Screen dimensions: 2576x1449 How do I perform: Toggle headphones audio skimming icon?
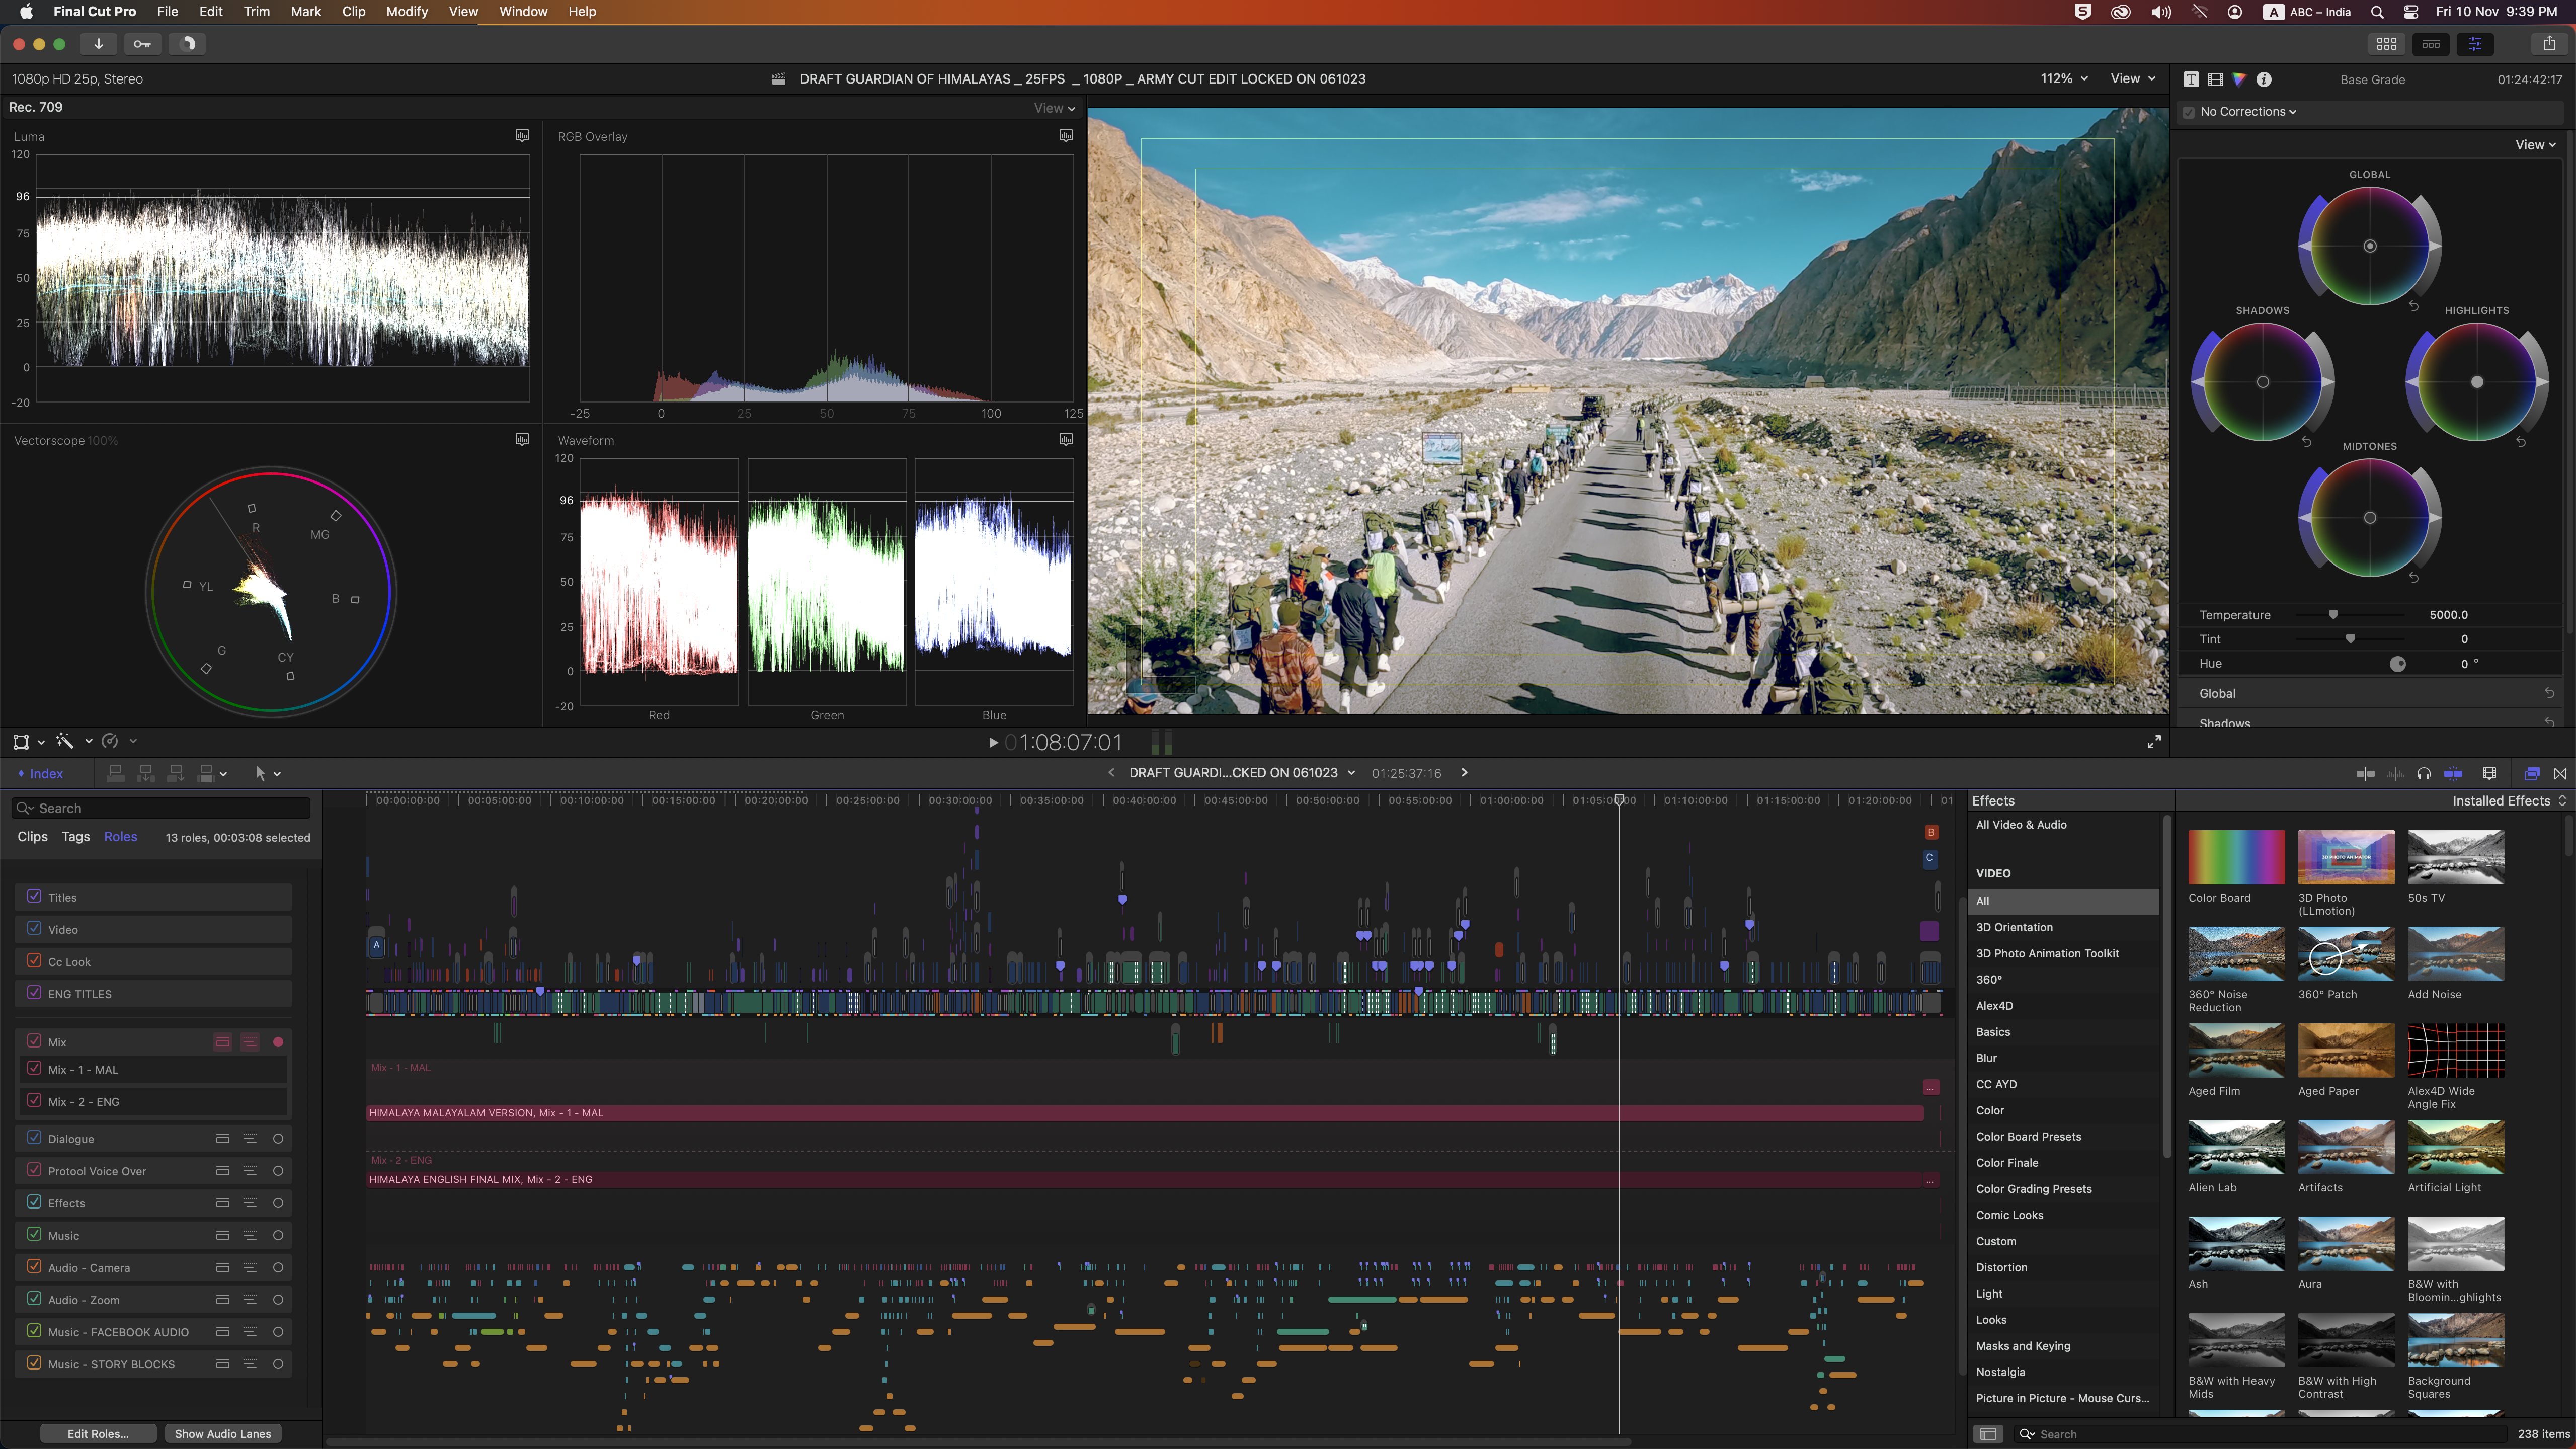(2424, 773)
